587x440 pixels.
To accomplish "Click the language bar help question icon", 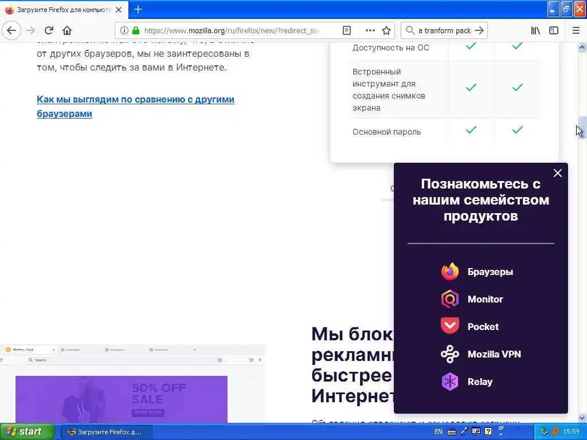I will tap(488, 432).
